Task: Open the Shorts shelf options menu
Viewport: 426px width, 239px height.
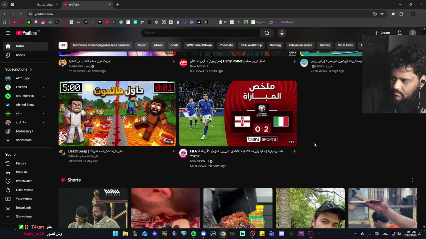Action: (413, 180)
